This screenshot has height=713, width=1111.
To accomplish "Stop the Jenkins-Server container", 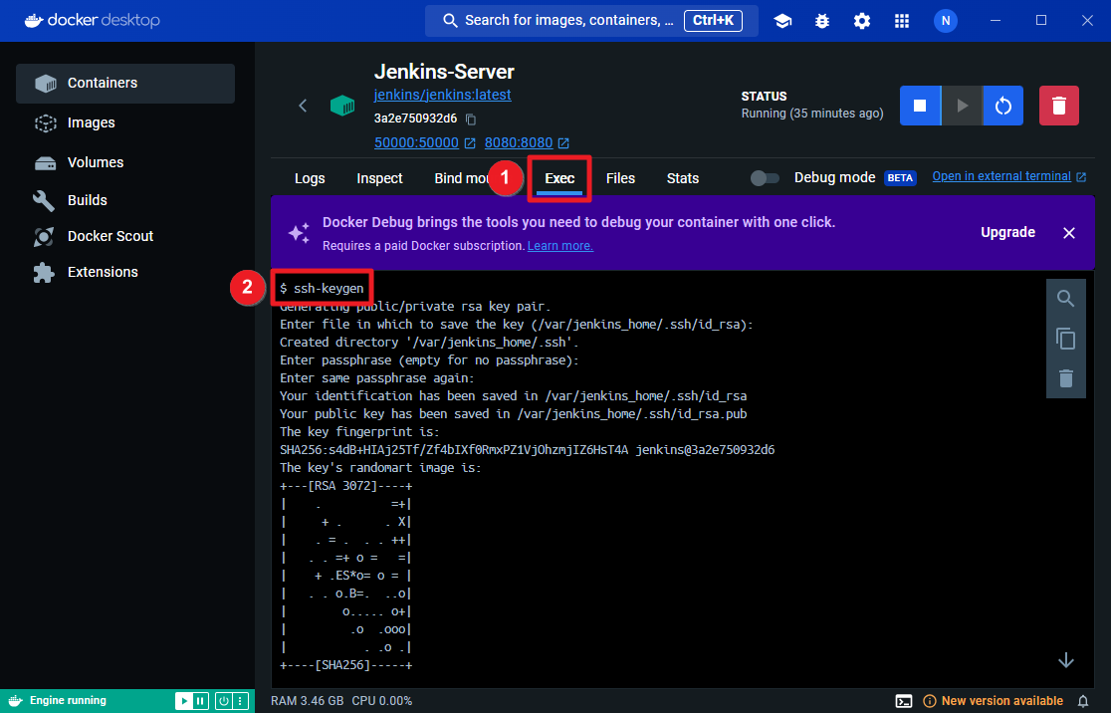I will [920, 106].
